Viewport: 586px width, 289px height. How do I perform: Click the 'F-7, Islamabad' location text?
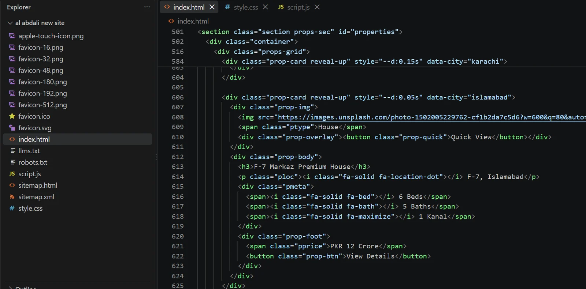(496, 177)
